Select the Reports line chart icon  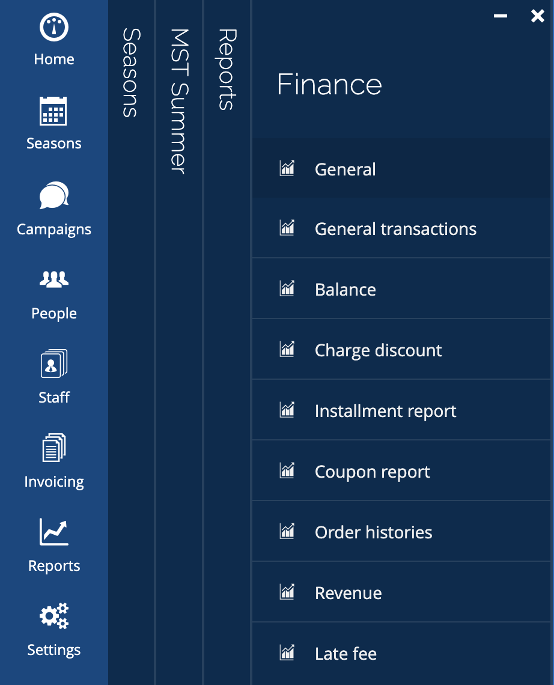[x=54, y=532]
